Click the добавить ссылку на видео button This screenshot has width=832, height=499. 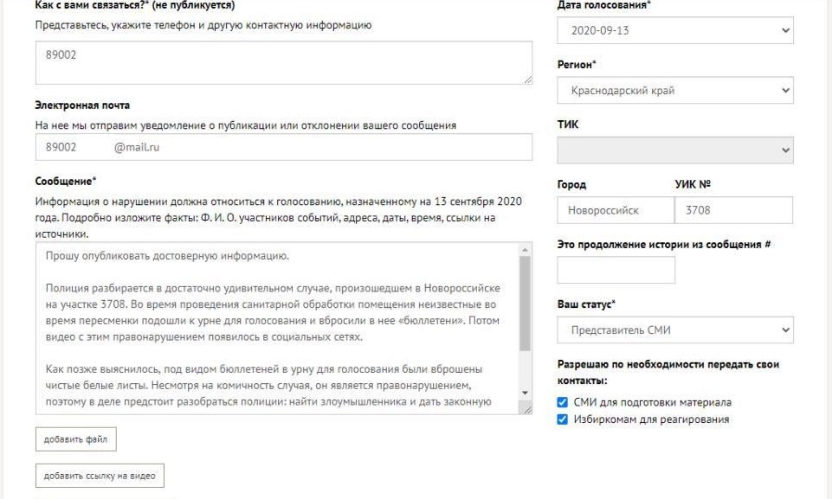tap(100, 476)
